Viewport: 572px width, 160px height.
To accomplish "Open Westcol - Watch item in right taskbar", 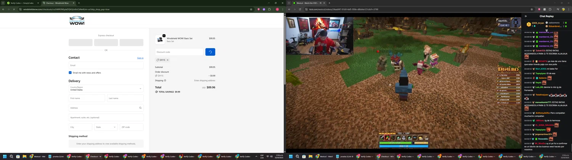I will [324, 157].
